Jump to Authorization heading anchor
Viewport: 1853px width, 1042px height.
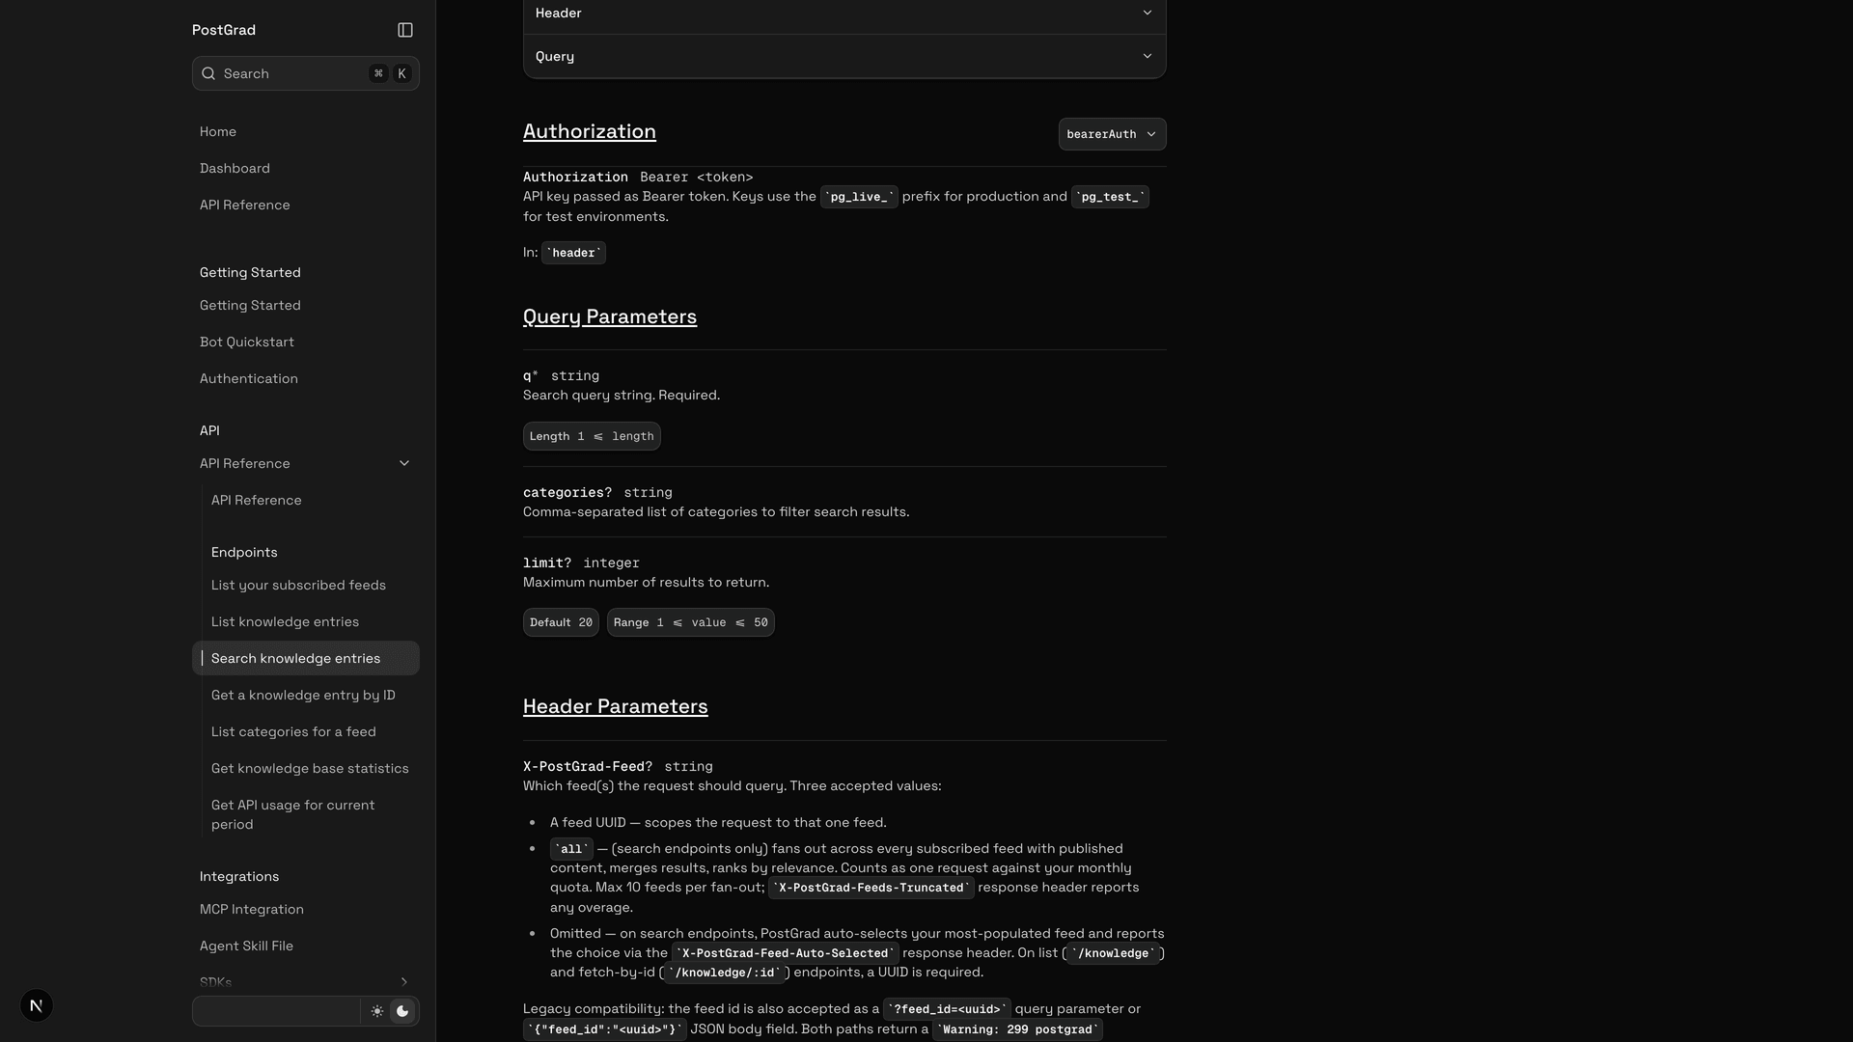tap(590, 131)
